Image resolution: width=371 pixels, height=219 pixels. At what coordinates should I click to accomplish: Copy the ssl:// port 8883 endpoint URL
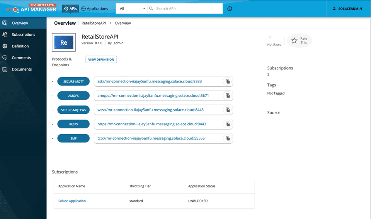228,81
